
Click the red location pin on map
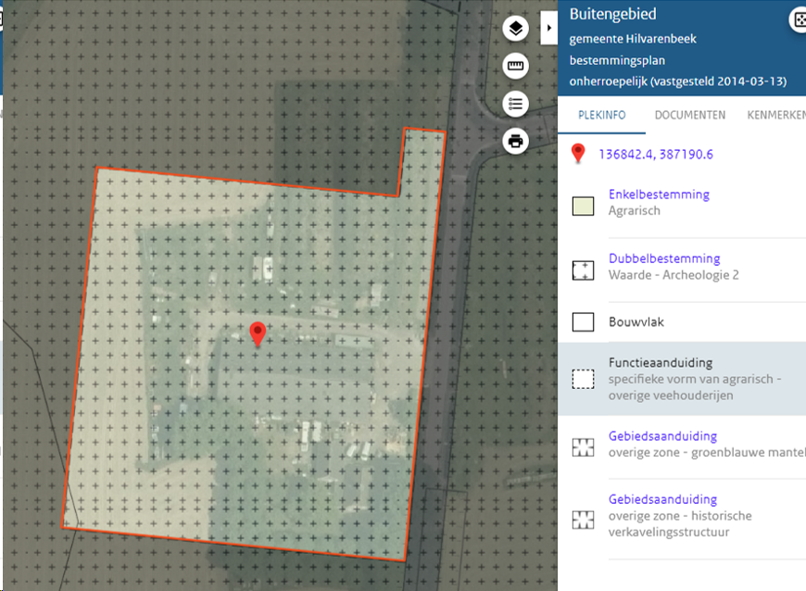258,334
